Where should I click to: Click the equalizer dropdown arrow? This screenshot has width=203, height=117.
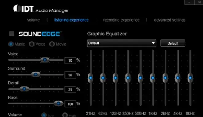click(x=153, y=43)
